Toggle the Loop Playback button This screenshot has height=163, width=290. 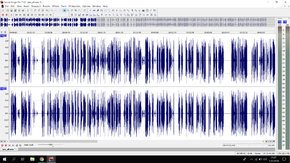pyautogui.click(x=12, y=15)
